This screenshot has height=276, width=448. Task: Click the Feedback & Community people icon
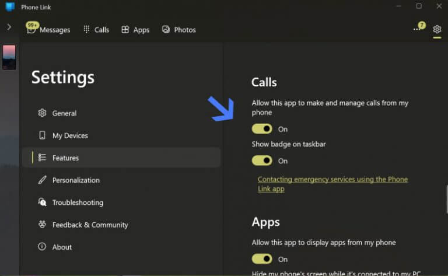point(42,224)
